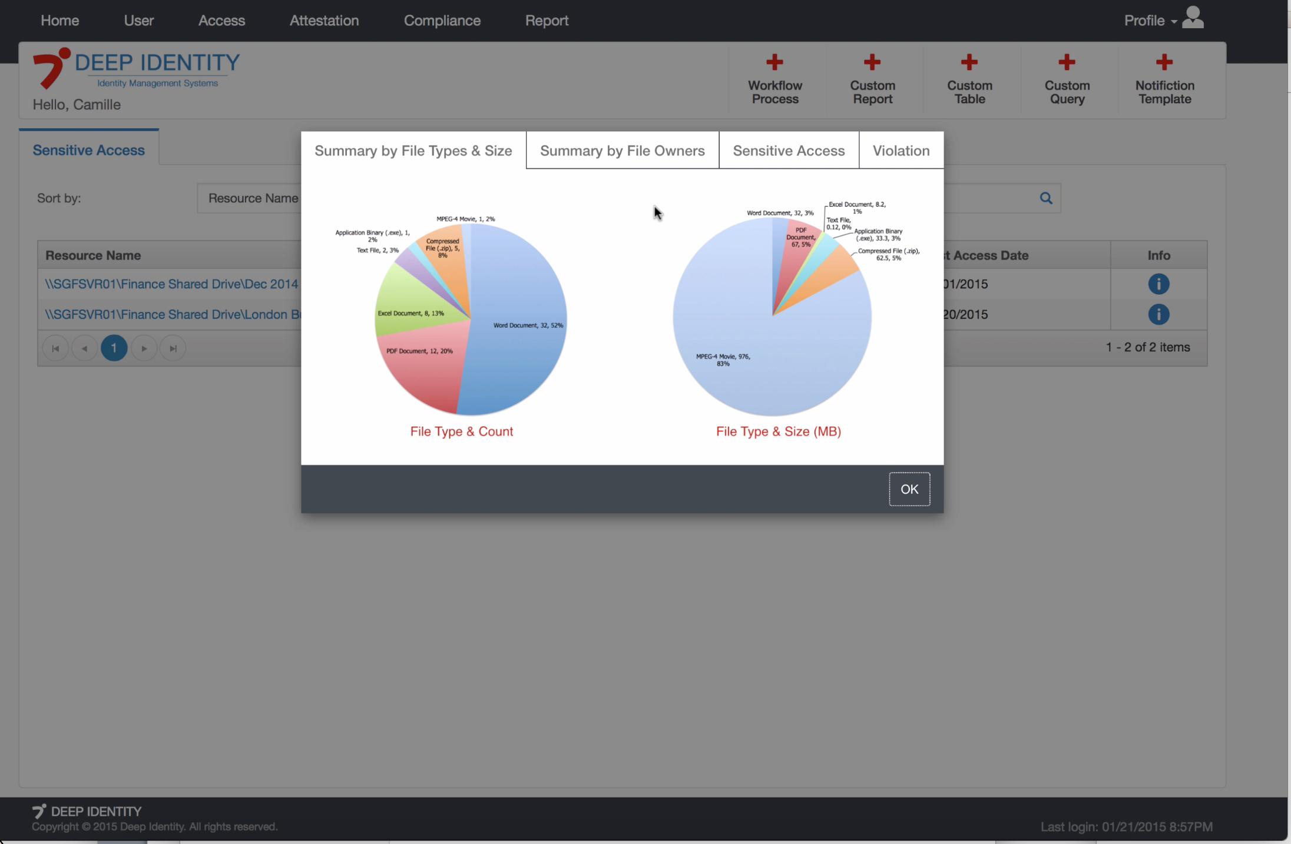Switch to the Violation tab
The width and height of the screenshot is (1291, 844).
point(901,151)
